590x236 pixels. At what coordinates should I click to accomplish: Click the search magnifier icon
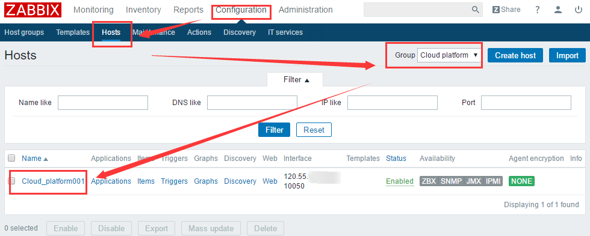(476, 10)
